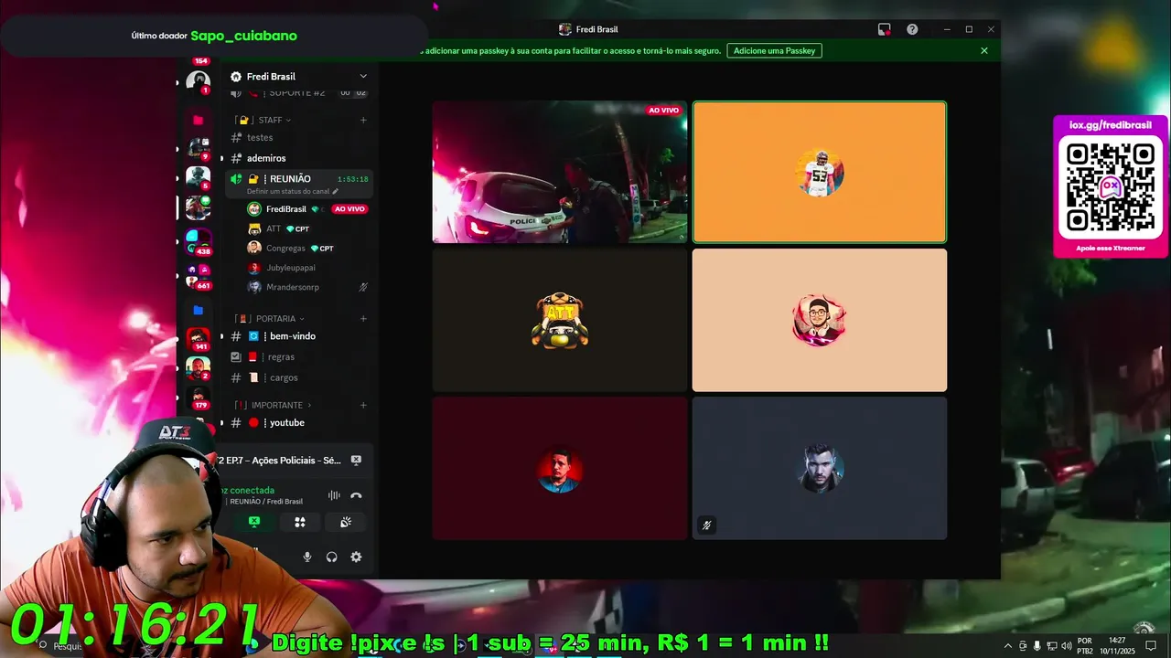The image size is (1171, 658).
Task: Open the server folder with badge 661
Action: pos(198,276)
